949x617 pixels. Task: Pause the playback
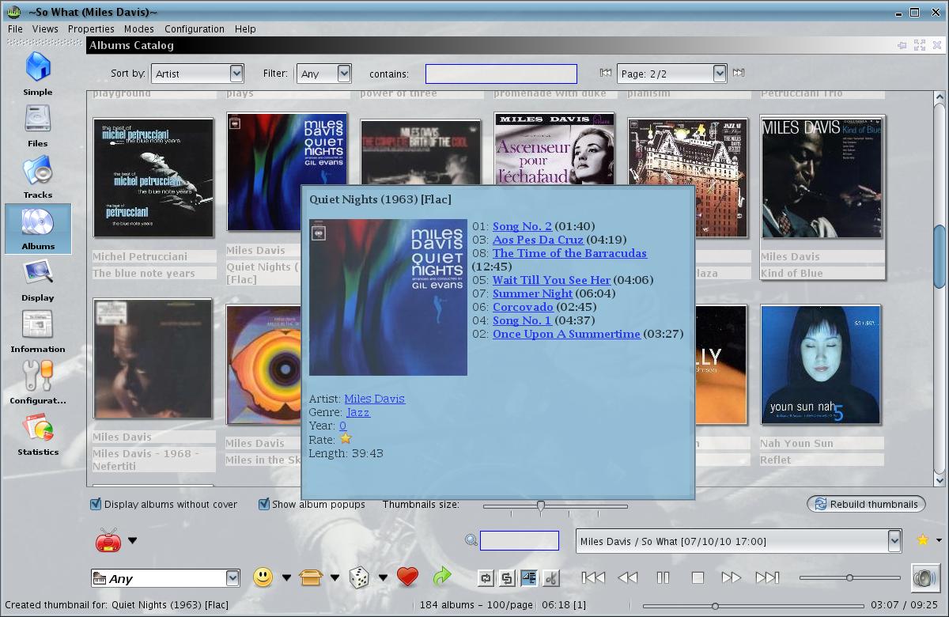pyautogui.click(x=663, y=577)
